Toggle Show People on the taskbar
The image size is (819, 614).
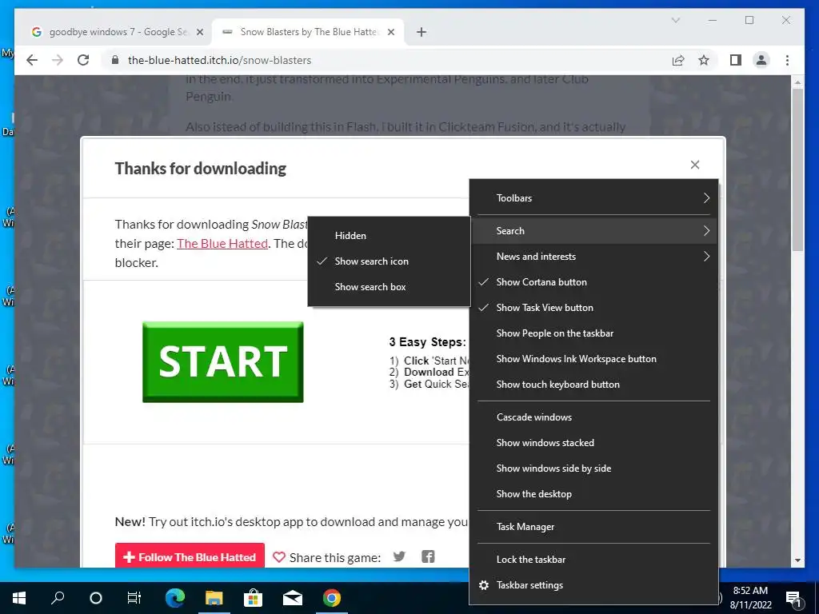tap(594, 333)
